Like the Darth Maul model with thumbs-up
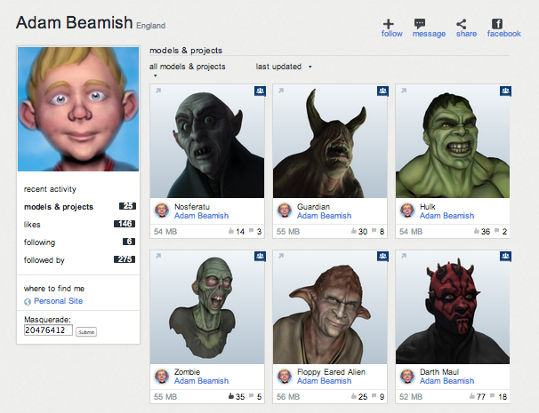 pos(472,396)
